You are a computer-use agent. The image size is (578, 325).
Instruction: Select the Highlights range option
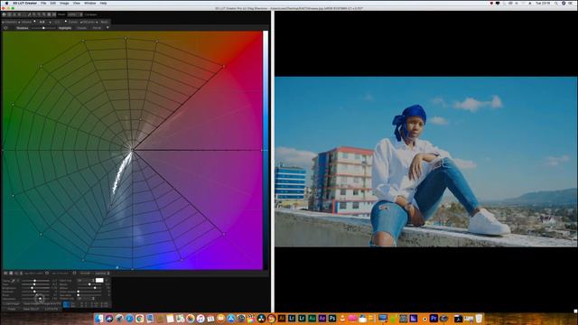[65, 28]
